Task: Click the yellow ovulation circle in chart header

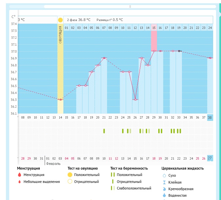Action: click(60, 20)
